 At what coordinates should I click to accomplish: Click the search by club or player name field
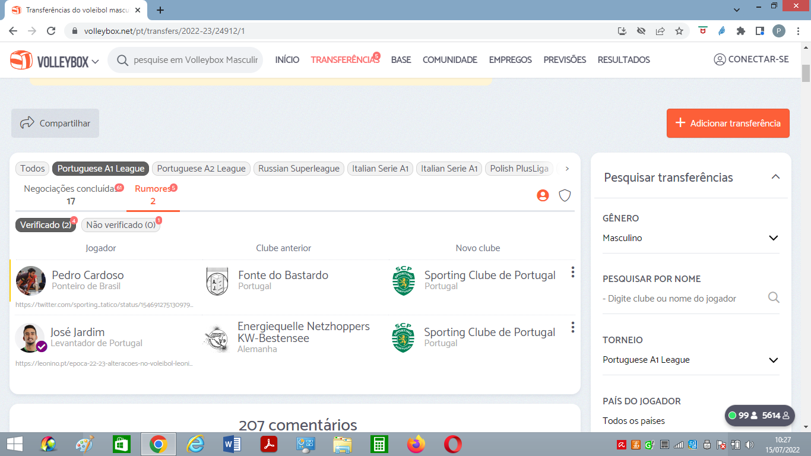click(683, 299)
